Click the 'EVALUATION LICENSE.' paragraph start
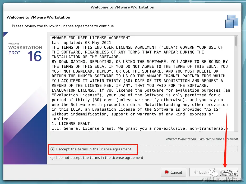The image size is (246, 184). pos(74,90)
